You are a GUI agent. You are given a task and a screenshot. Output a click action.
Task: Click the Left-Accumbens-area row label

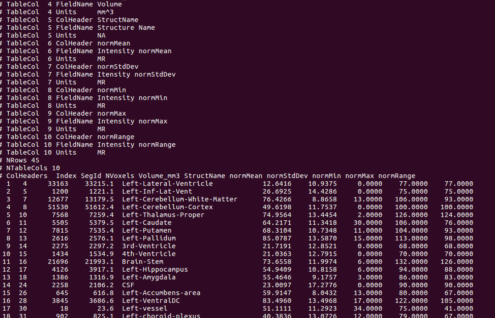[x=161, y=293]
